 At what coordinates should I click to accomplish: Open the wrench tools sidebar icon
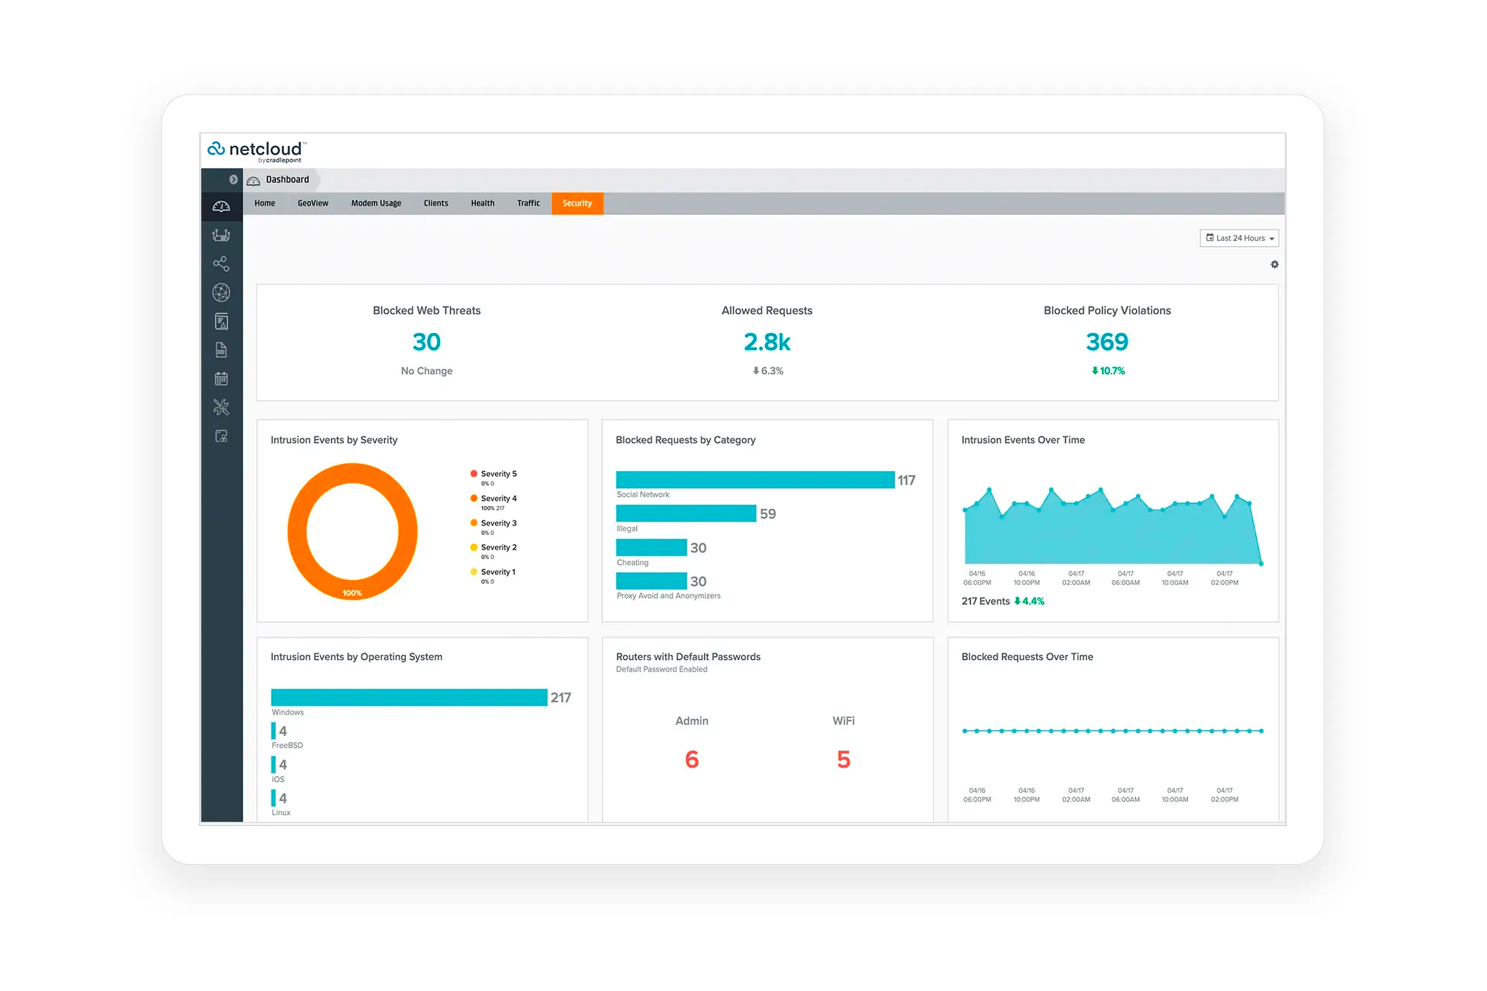(x=221, y=407)
